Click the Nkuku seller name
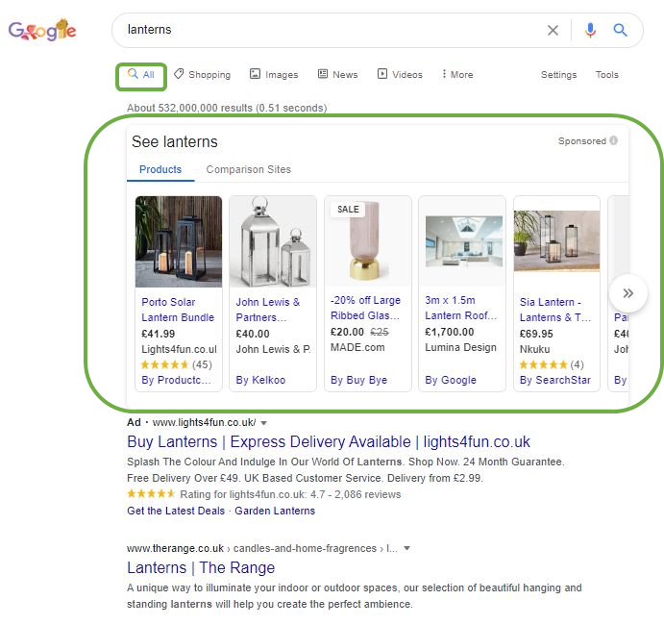 click(x=535, y=349)
